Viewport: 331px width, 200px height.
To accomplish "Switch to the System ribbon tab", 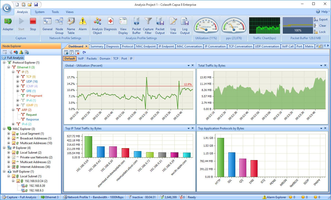I will (40, 12).
